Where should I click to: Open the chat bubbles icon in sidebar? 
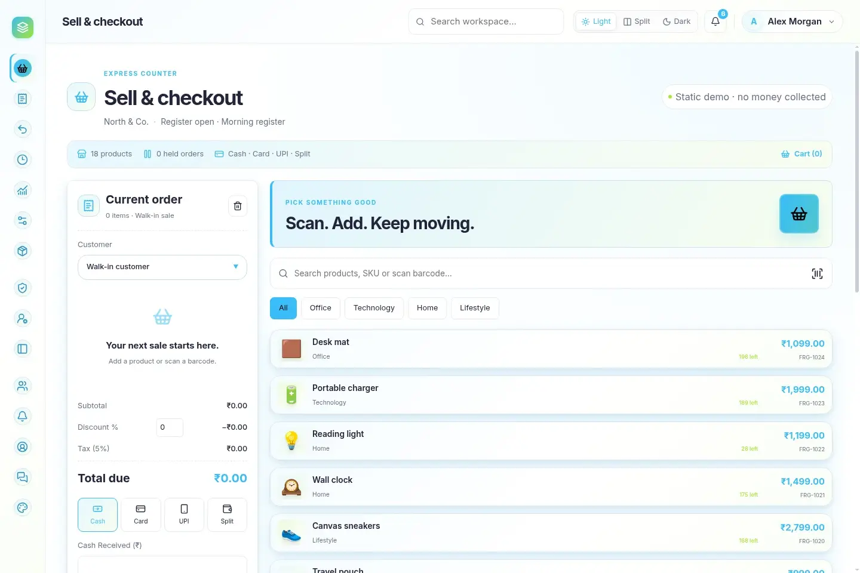tap(23, 477)
